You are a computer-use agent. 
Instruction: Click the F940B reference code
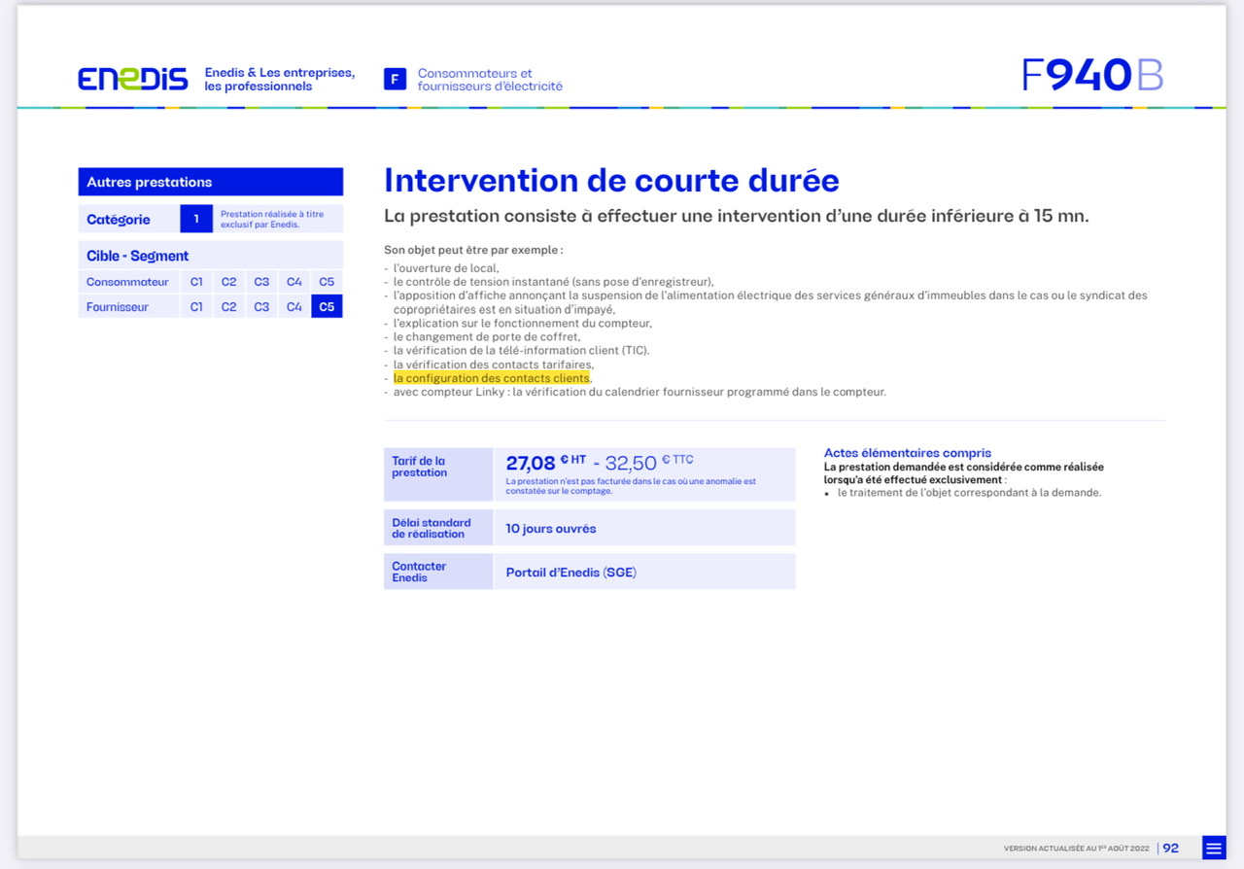tap(1092, 75)
